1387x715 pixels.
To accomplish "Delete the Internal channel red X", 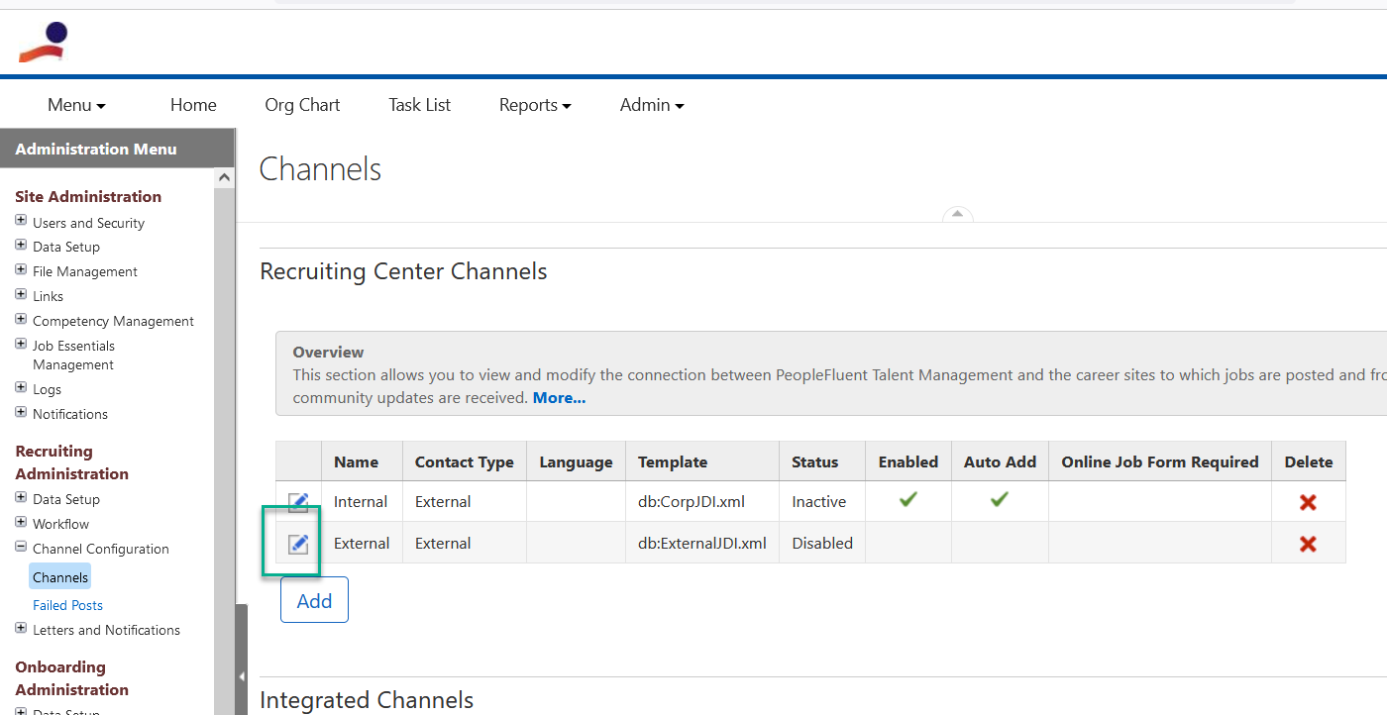I will coord(1308,502).
